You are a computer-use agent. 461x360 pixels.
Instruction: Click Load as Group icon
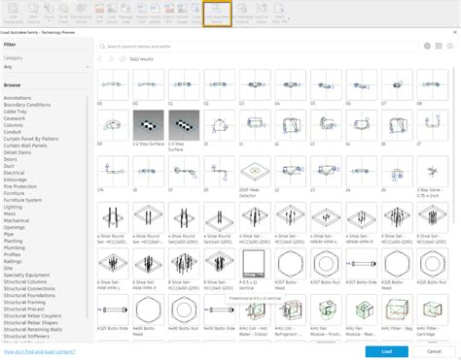click(262, 13)
